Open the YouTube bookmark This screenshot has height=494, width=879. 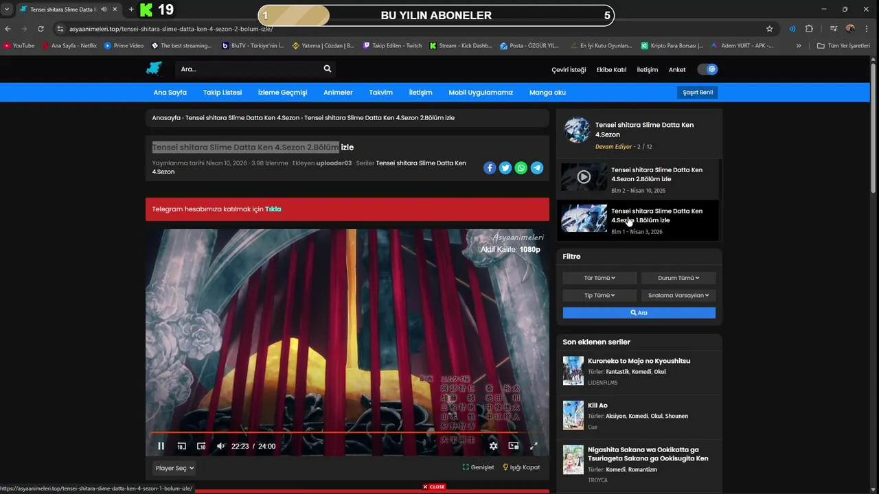click(x=19, y=46)
